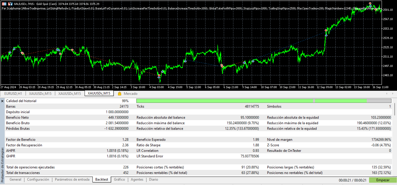Select the Total de transacciones value 452
Viewport: 397px width, 185px height.
point(126,173)
